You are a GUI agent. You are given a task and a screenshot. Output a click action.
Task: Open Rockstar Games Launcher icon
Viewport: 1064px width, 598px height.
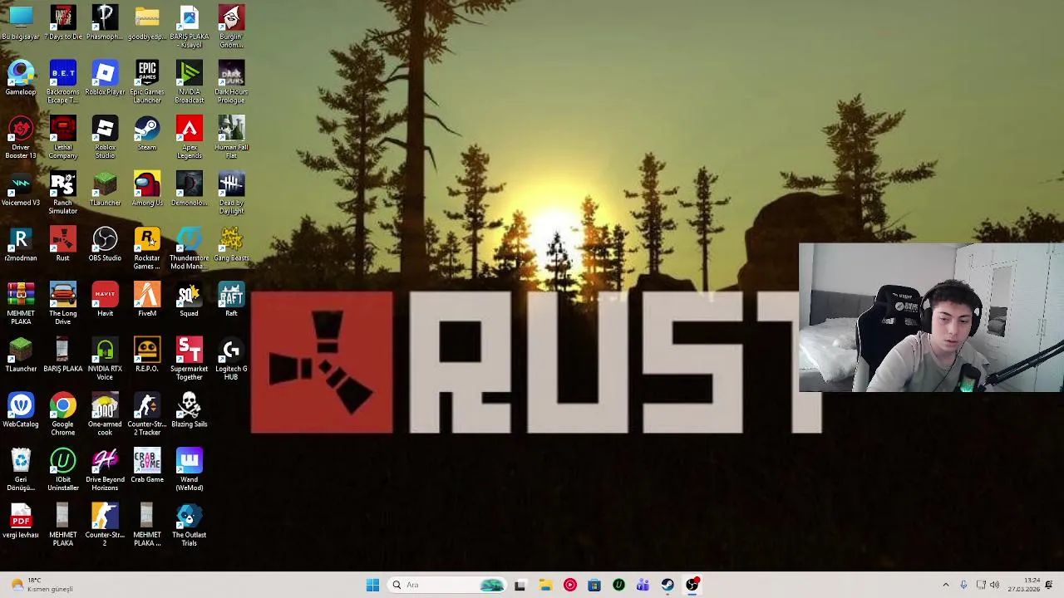coord(147,248)
